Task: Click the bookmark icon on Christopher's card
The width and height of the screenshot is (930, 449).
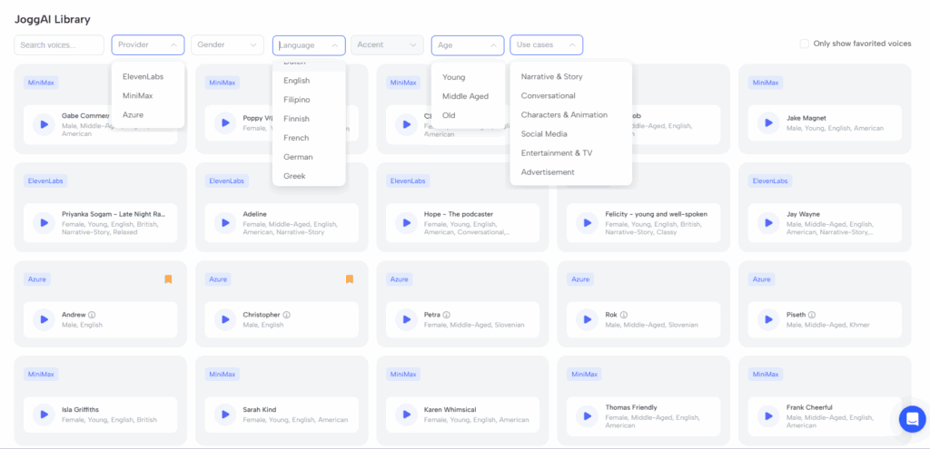Action: (350, 279)
